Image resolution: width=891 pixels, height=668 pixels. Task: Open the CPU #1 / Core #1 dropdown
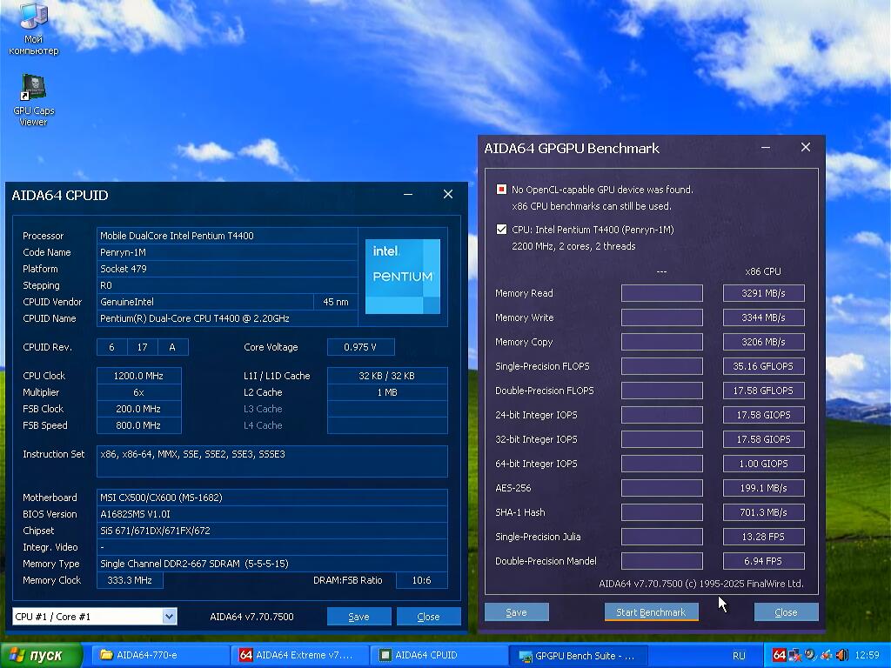coord(169,617)
